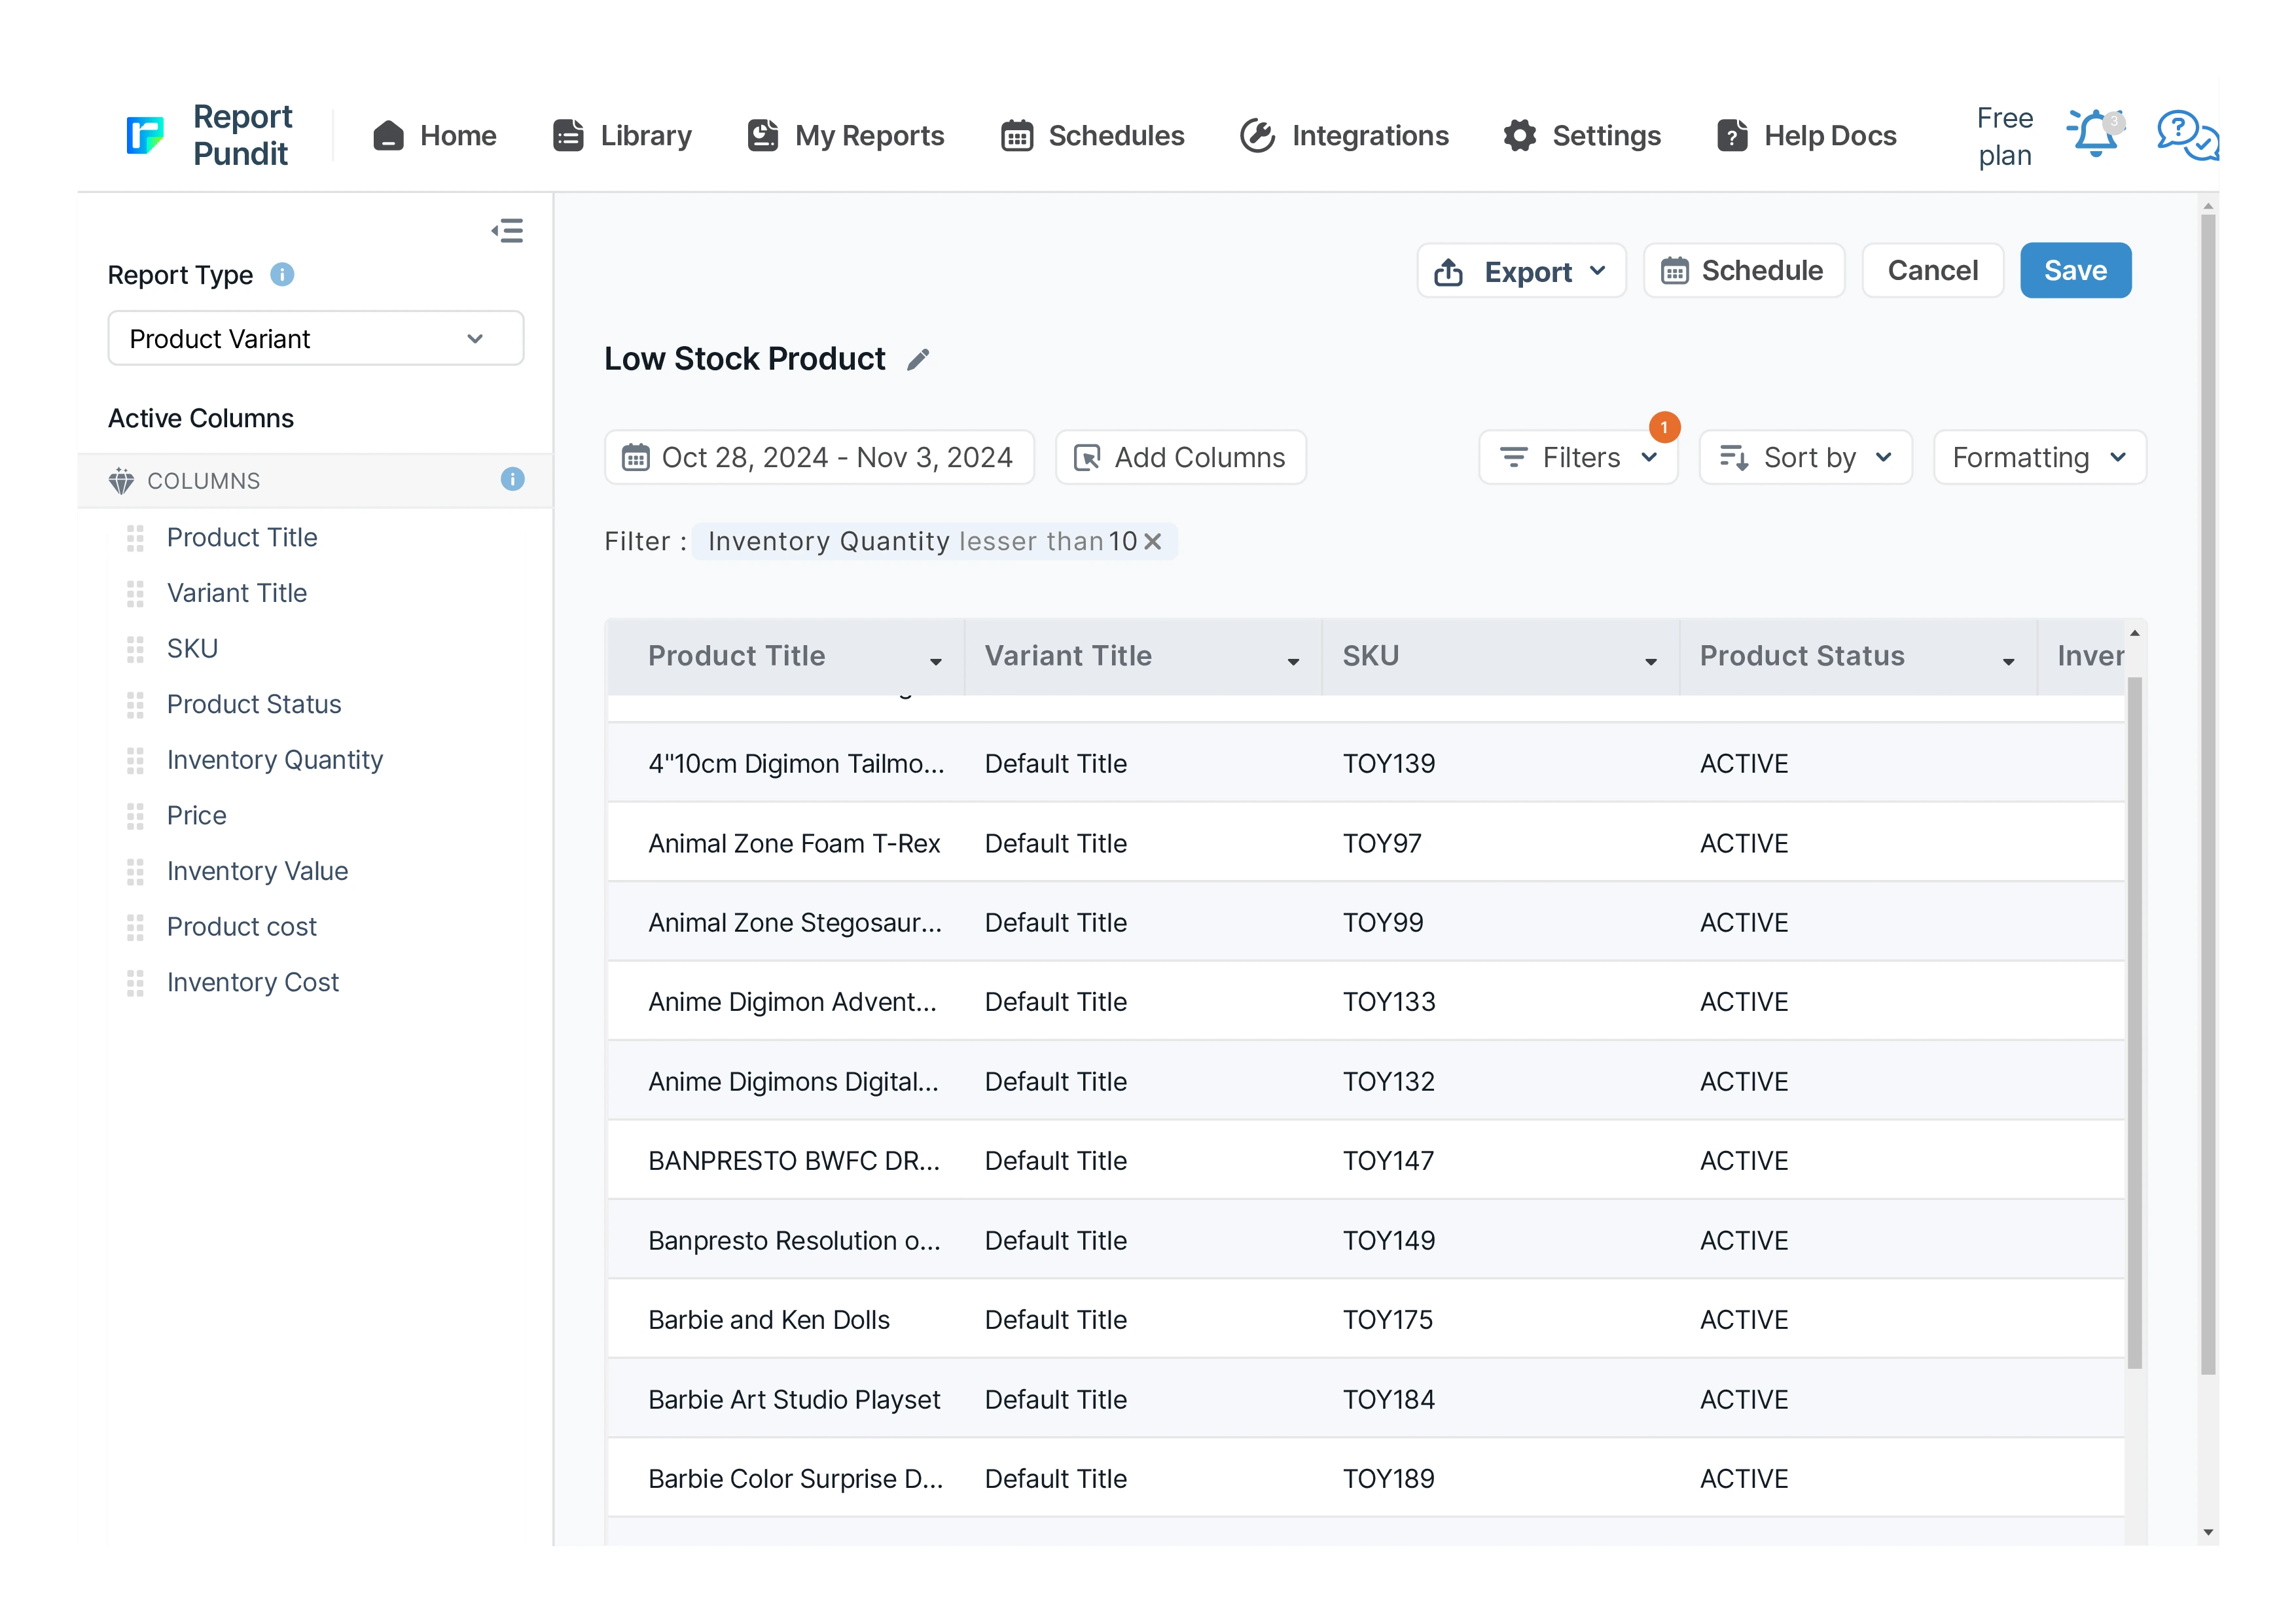Click the Report Type info icon
This screenshot has height=1622, width=2296.
point(282,275)
